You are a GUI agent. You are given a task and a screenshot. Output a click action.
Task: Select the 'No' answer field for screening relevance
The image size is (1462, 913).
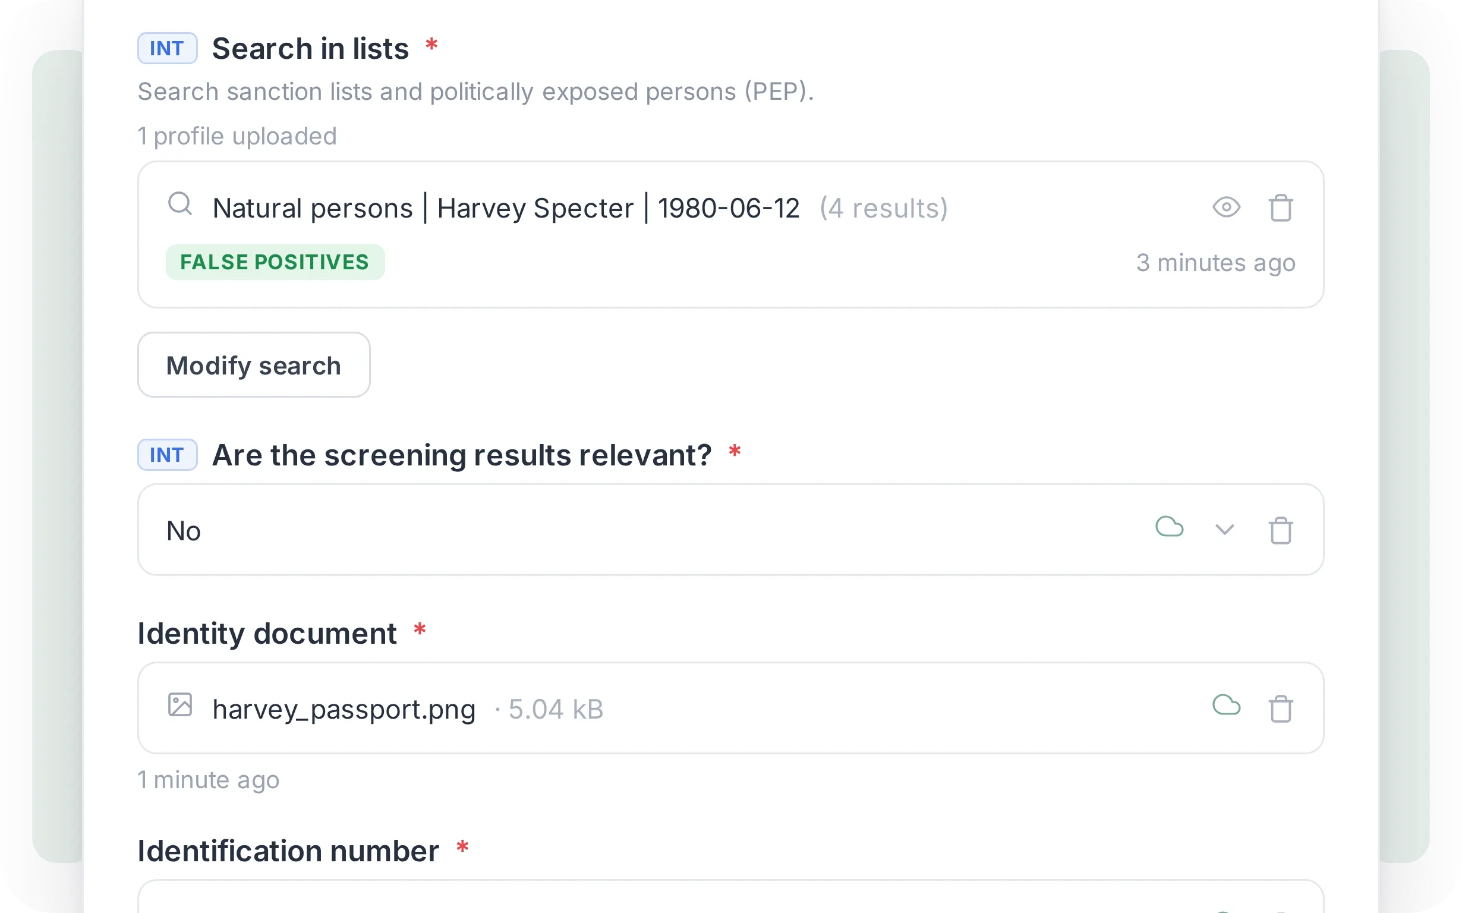pos(730,530)
